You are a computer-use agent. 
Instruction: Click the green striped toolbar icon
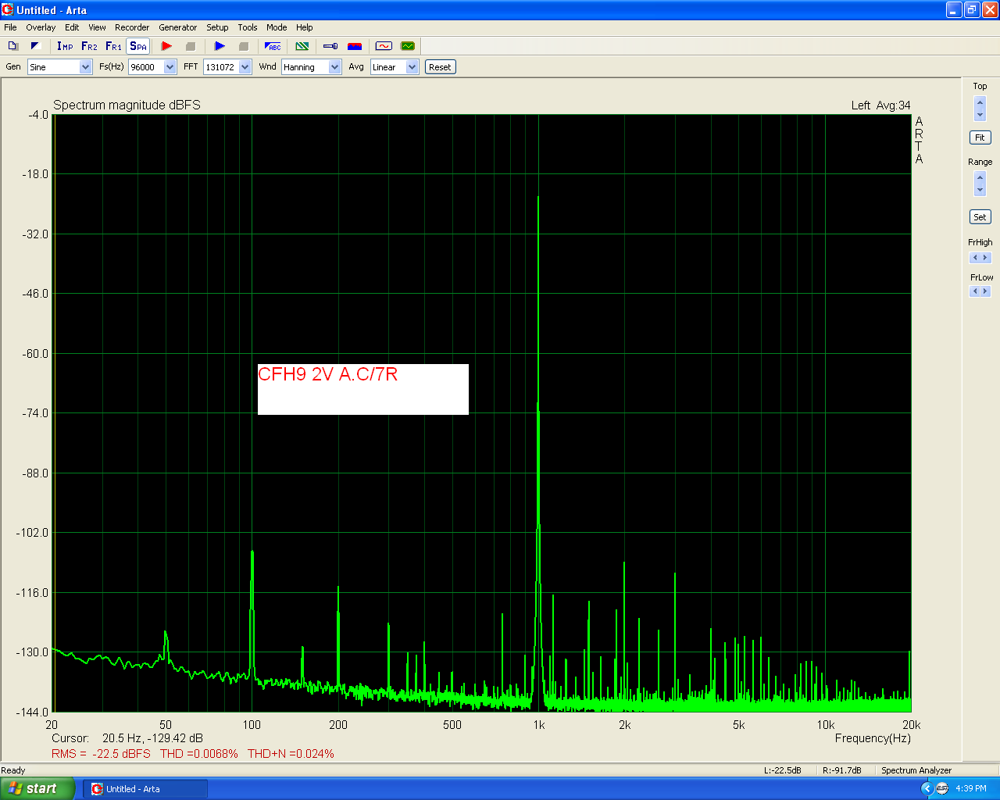pos(302,46)
